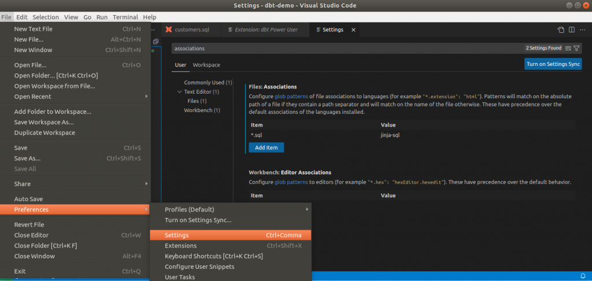
Task: Select Files (1) in settings tree
Action: [197, 101]
